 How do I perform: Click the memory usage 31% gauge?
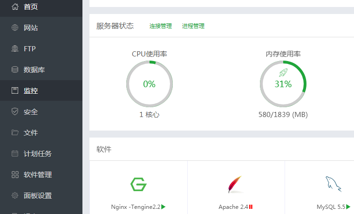click(x=283, y=84)
